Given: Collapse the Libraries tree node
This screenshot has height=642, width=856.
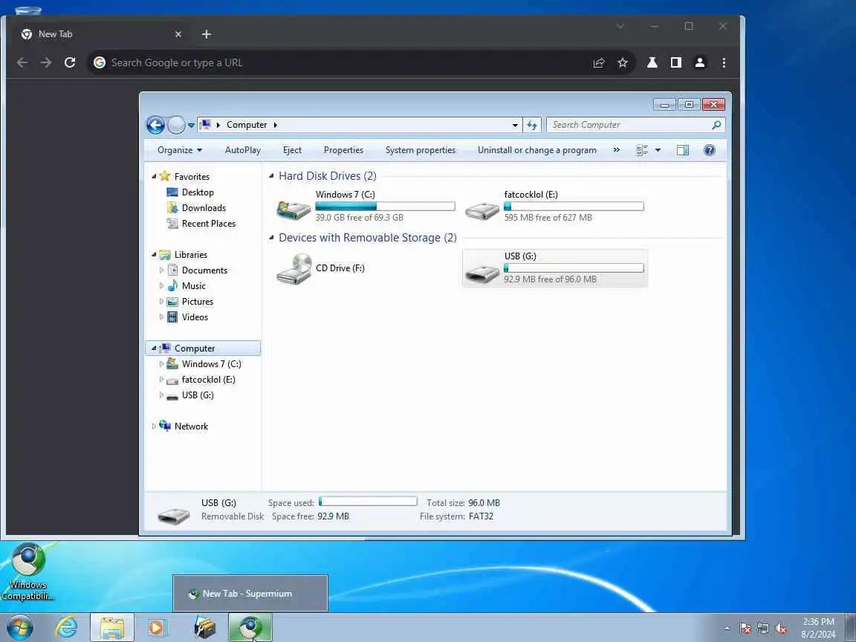Looking at the screenshot, I should tap(154, 254).
